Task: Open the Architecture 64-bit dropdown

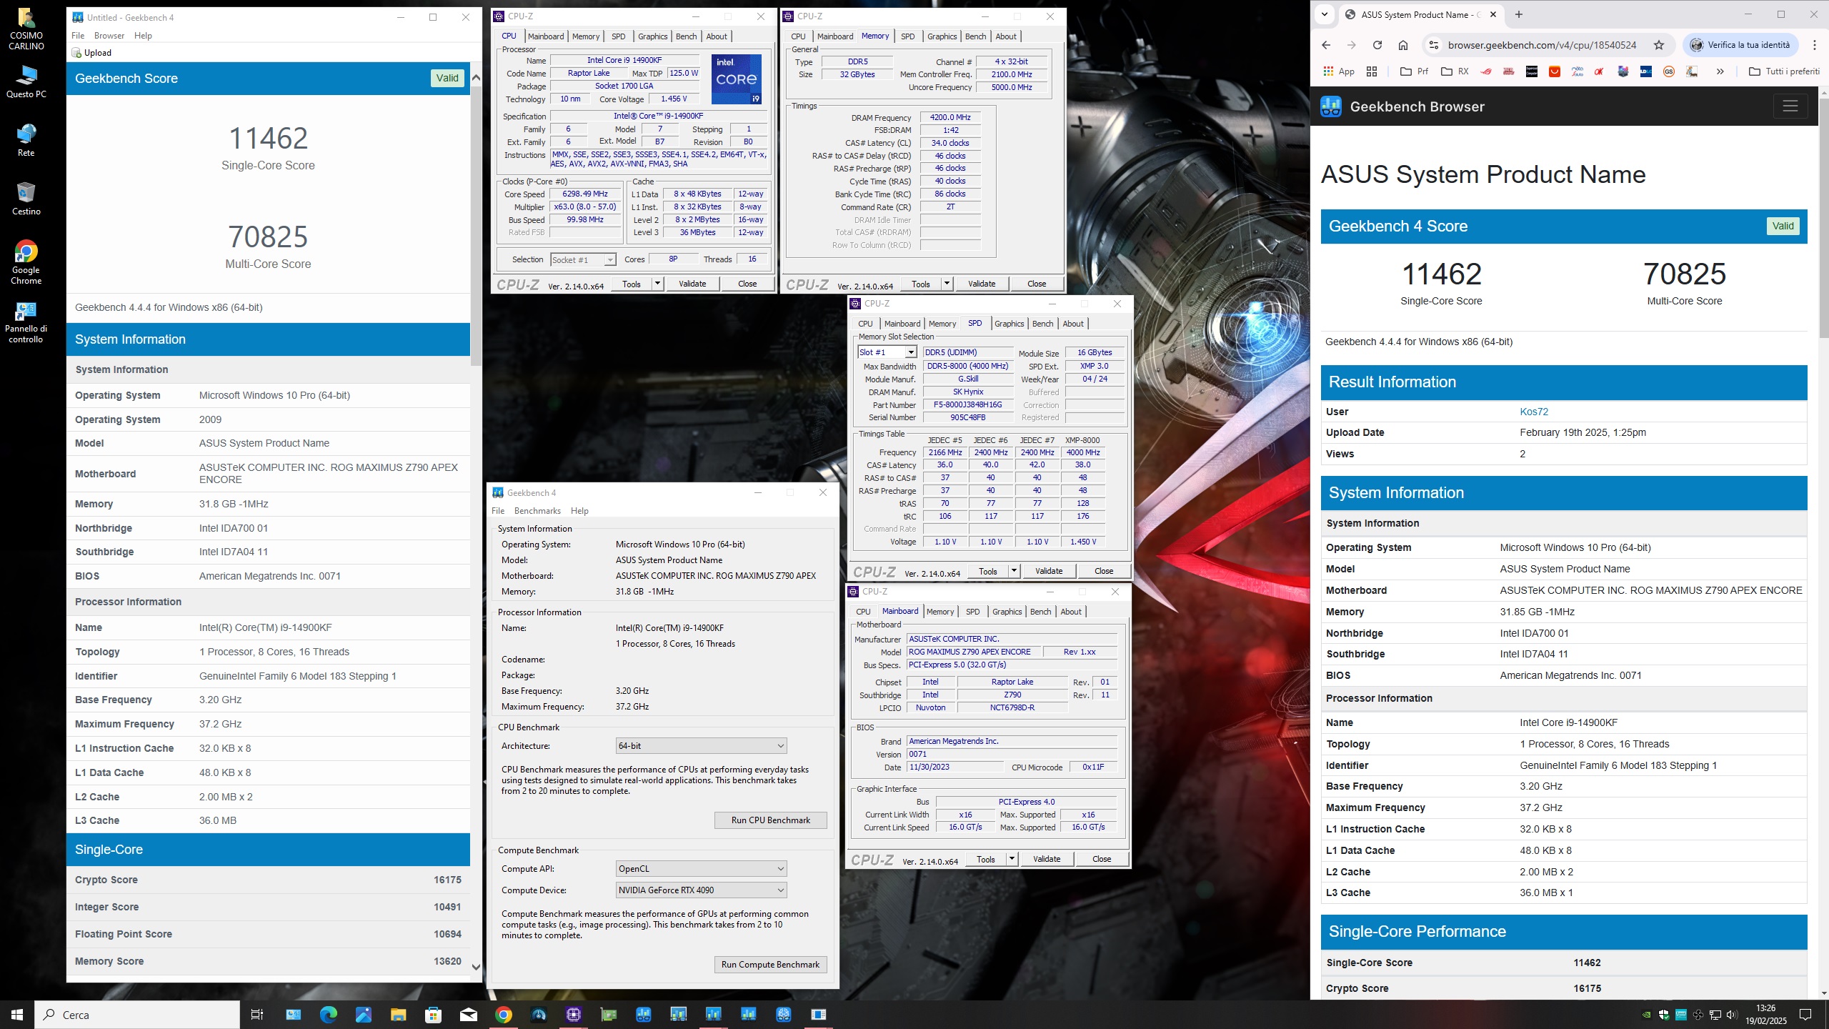Action: (701, 746)
